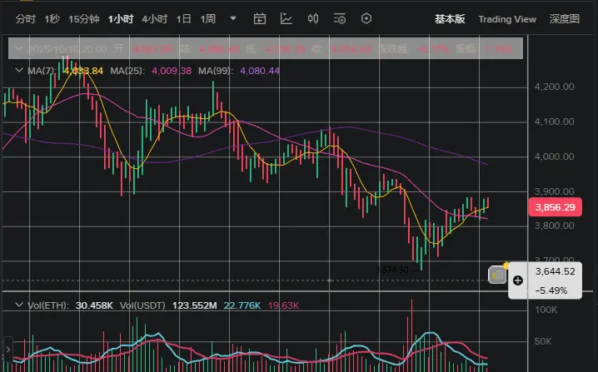Click the crosshair price label 3,644.52
This screenshot has width=598, height=372.
click(x=555, y=271)
